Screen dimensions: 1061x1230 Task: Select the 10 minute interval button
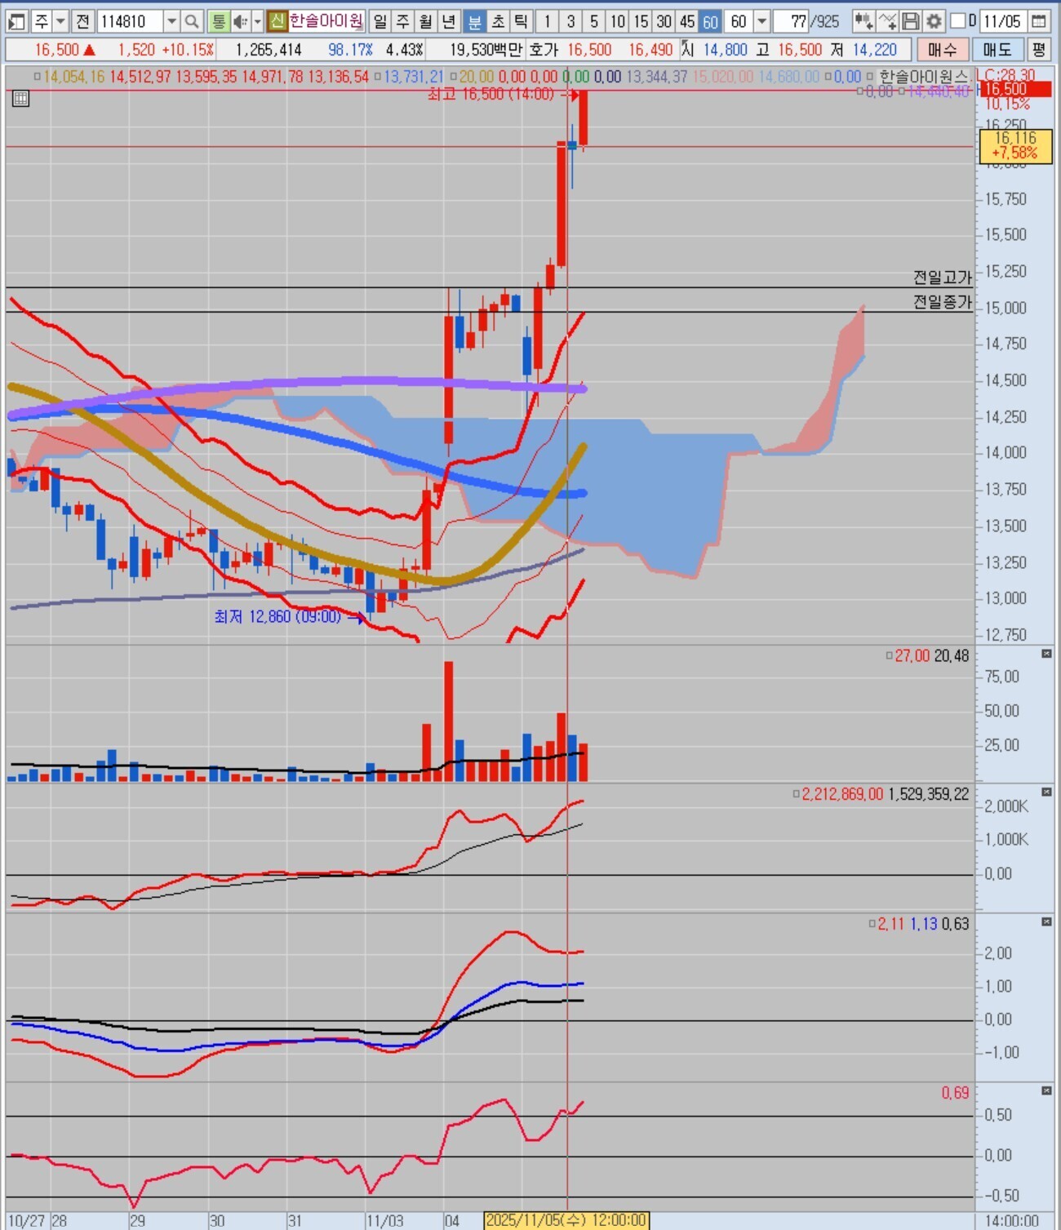[618, 21]
